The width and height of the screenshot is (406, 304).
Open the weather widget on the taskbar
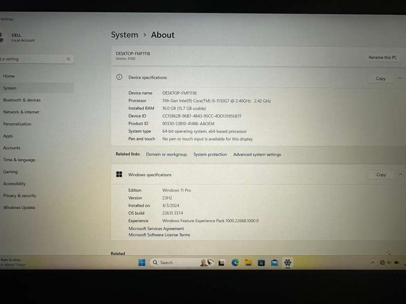click(13, 262)
